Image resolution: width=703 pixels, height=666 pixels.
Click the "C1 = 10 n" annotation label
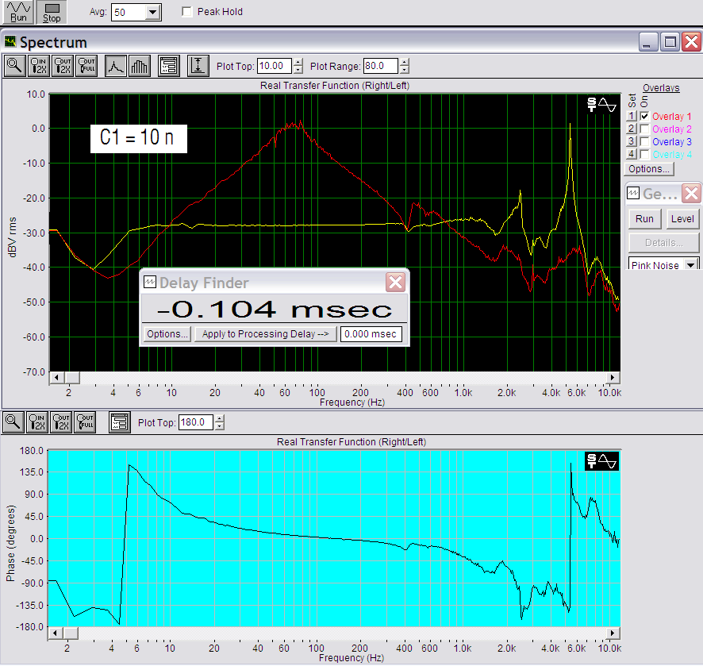coord(139,138)
